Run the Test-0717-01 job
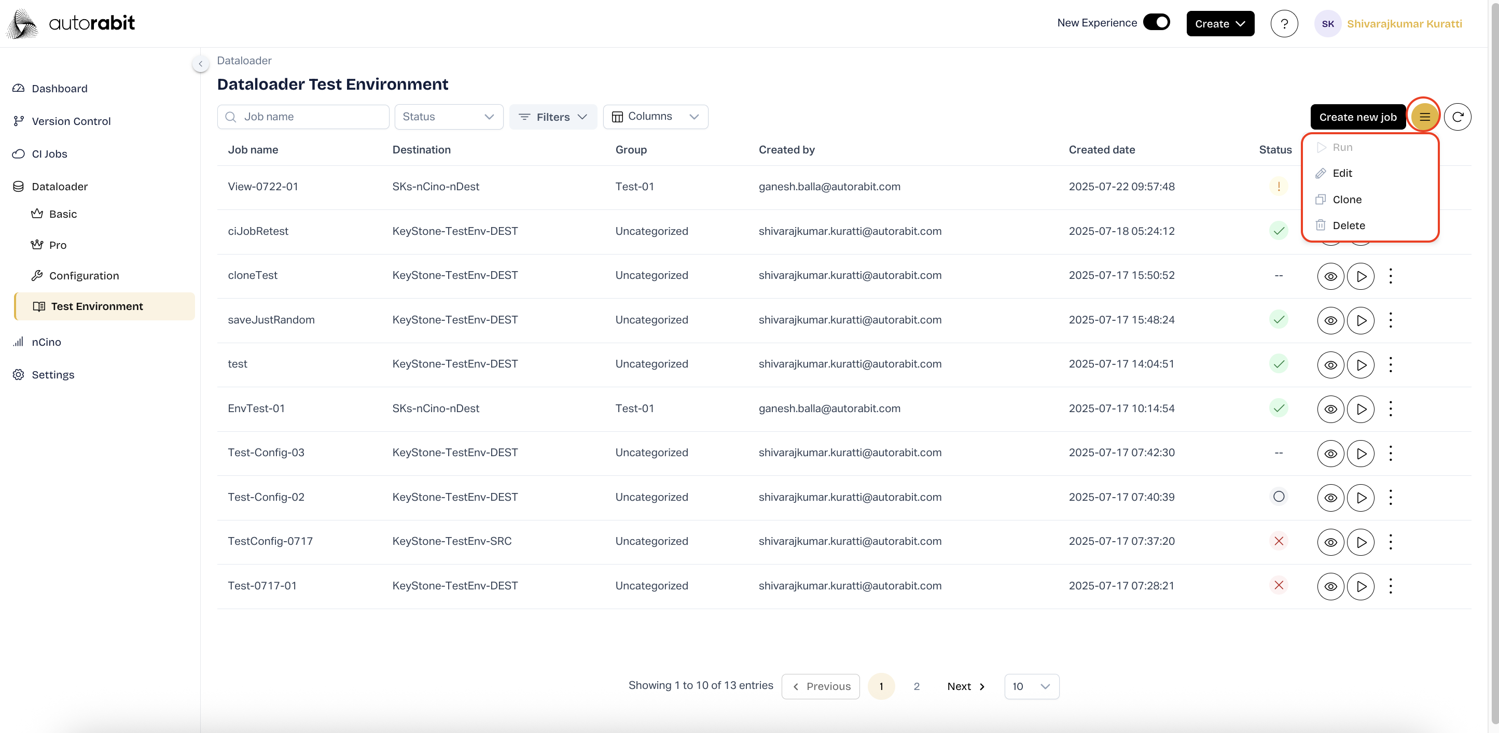This screenshot has height=733, width=1499. point(1361,586)
